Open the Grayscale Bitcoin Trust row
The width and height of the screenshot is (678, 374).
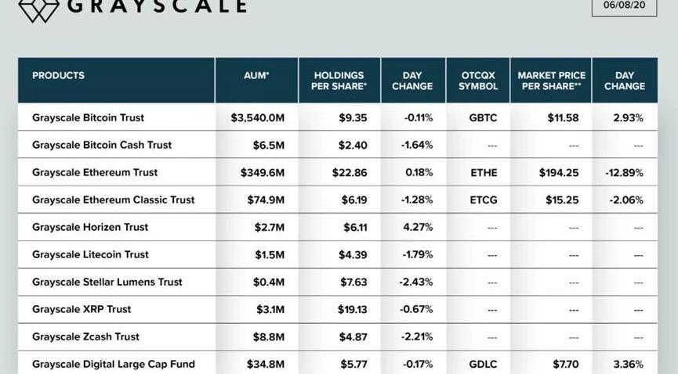[337, 117]
